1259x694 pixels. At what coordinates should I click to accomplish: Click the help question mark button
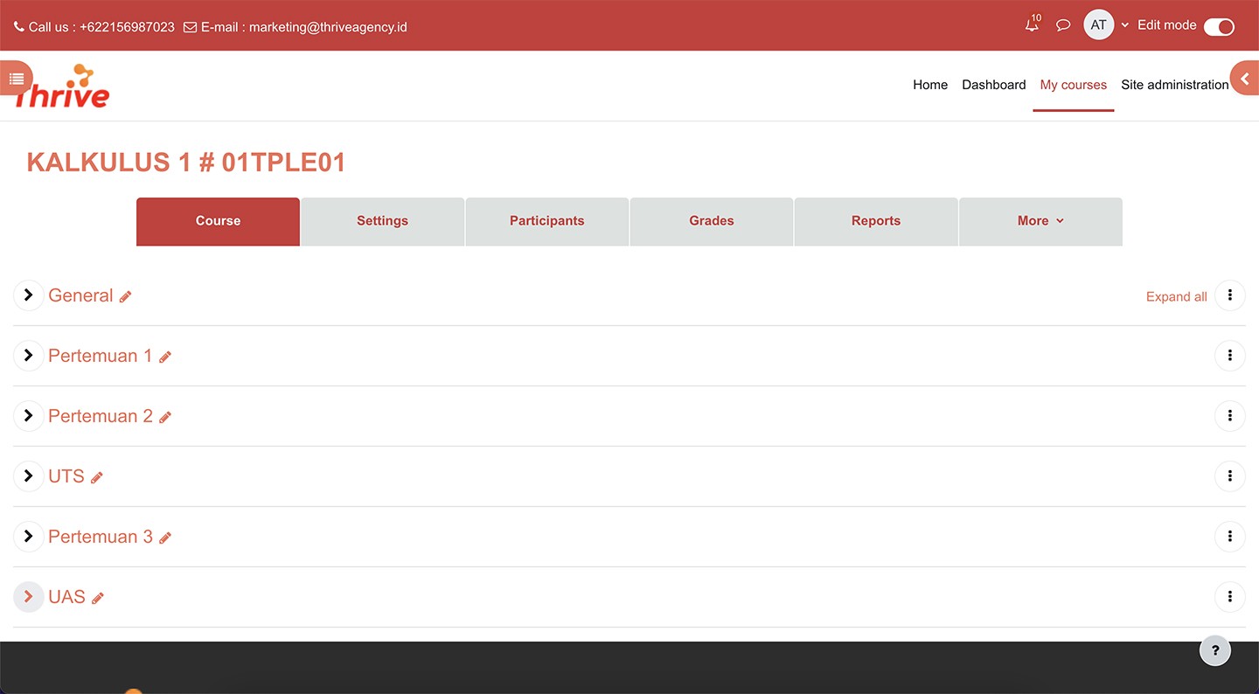click(x=1214, y=650)
